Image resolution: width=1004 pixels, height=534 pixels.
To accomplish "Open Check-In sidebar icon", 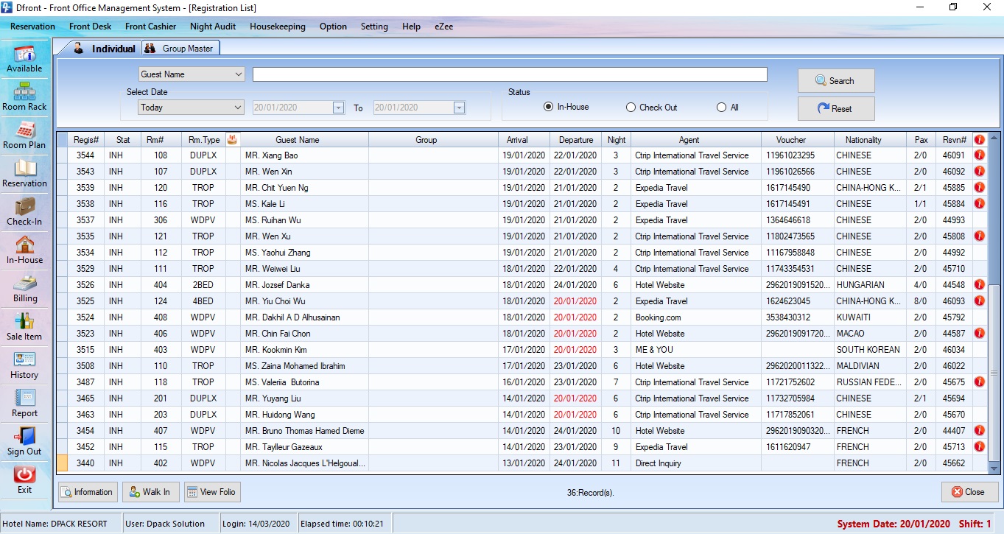I will [x=25, y=211].
